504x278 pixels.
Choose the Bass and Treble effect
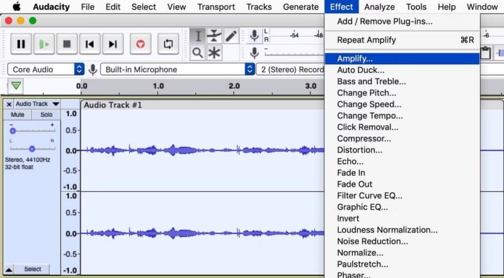click(x=402, y=82)
